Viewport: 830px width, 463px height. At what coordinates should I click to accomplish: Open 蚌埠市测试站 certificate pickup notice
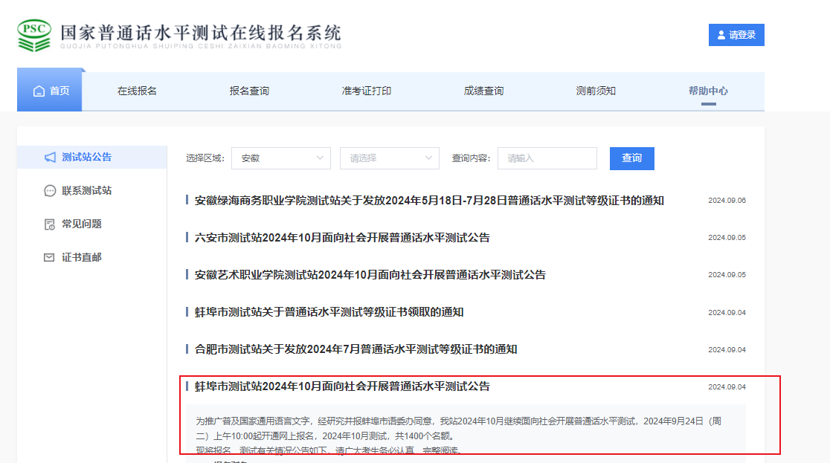tap(329, 312)
